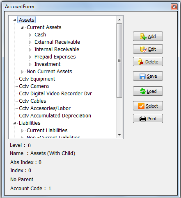Click the Add account button

(148, 36)
